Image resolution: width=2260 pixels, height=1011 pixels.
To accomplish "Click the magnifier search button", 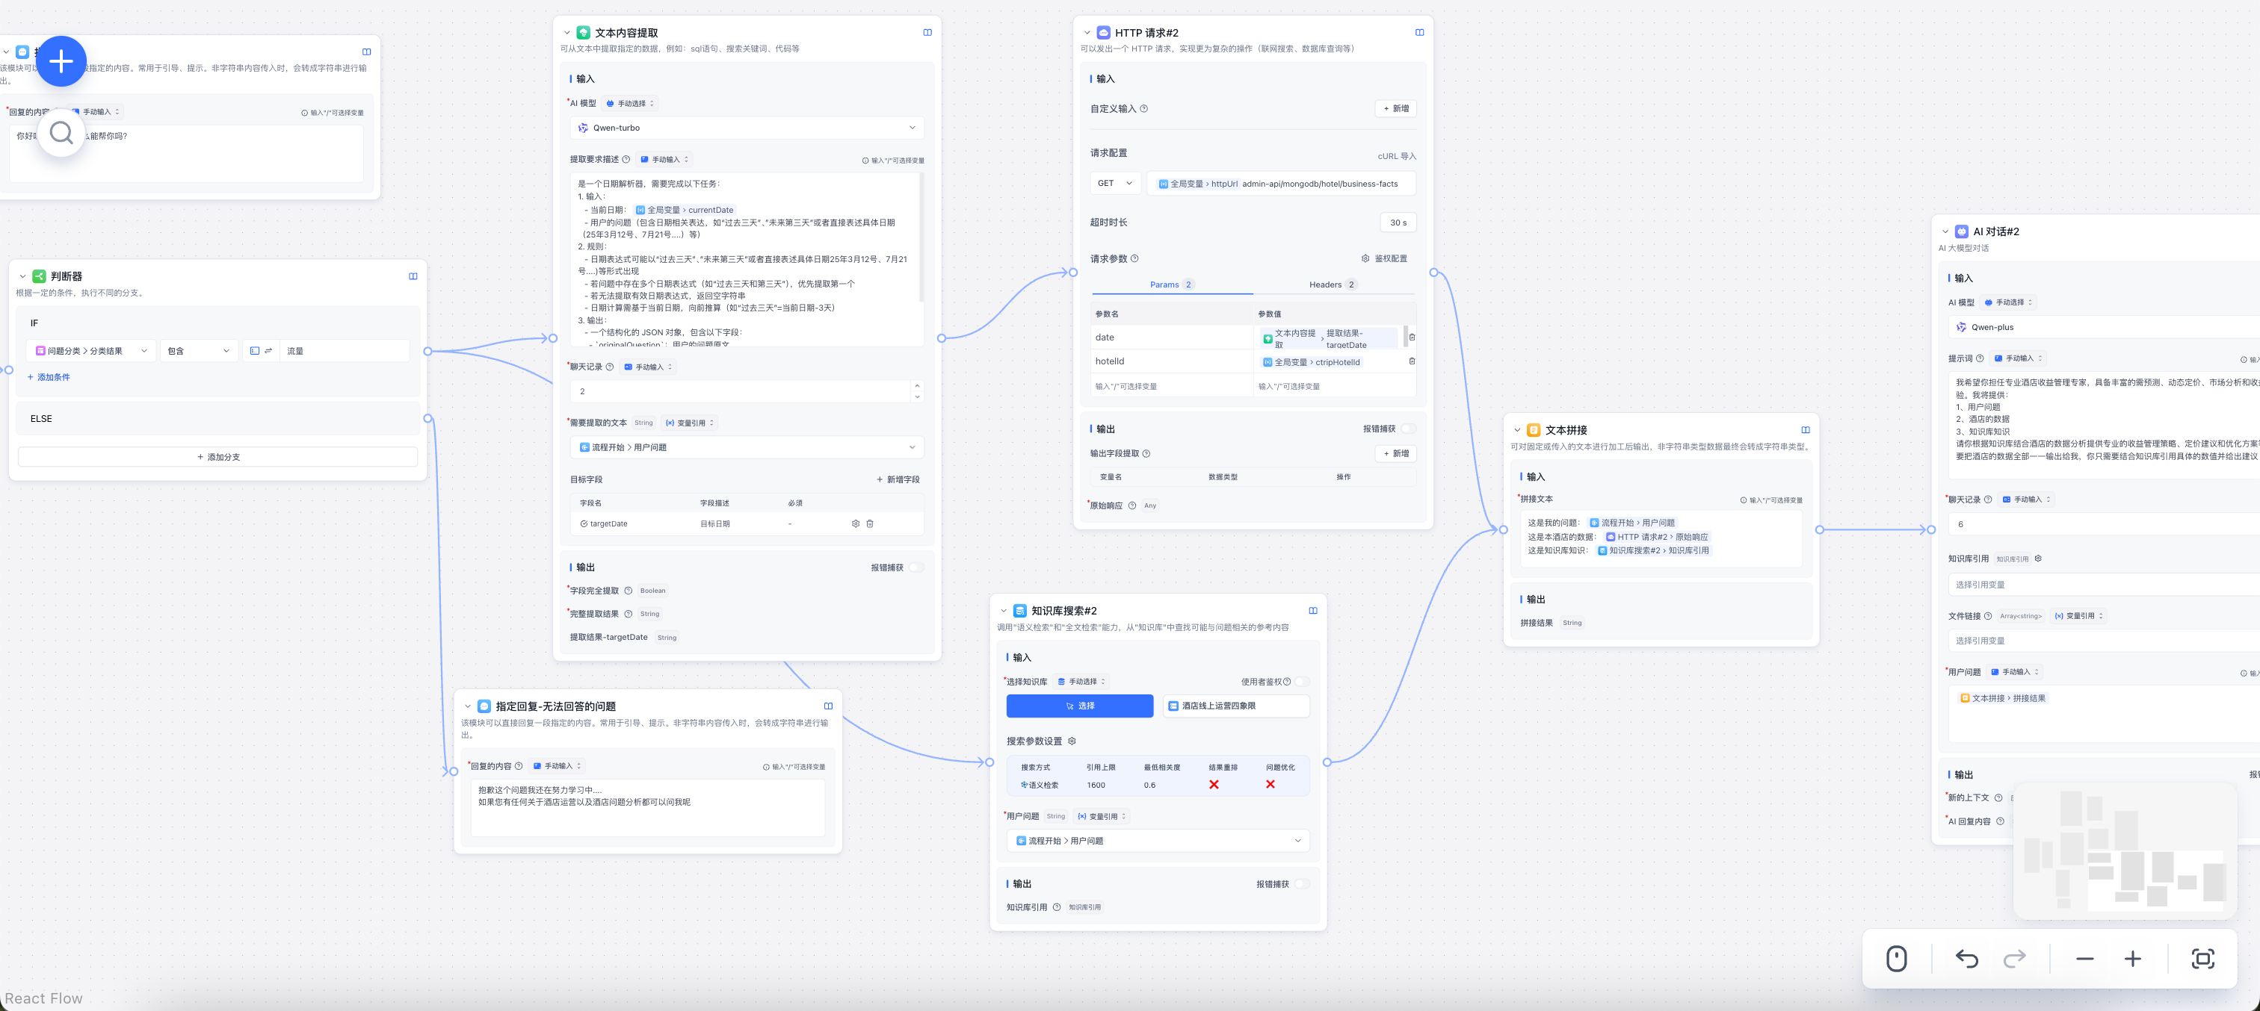I will 61,132.
